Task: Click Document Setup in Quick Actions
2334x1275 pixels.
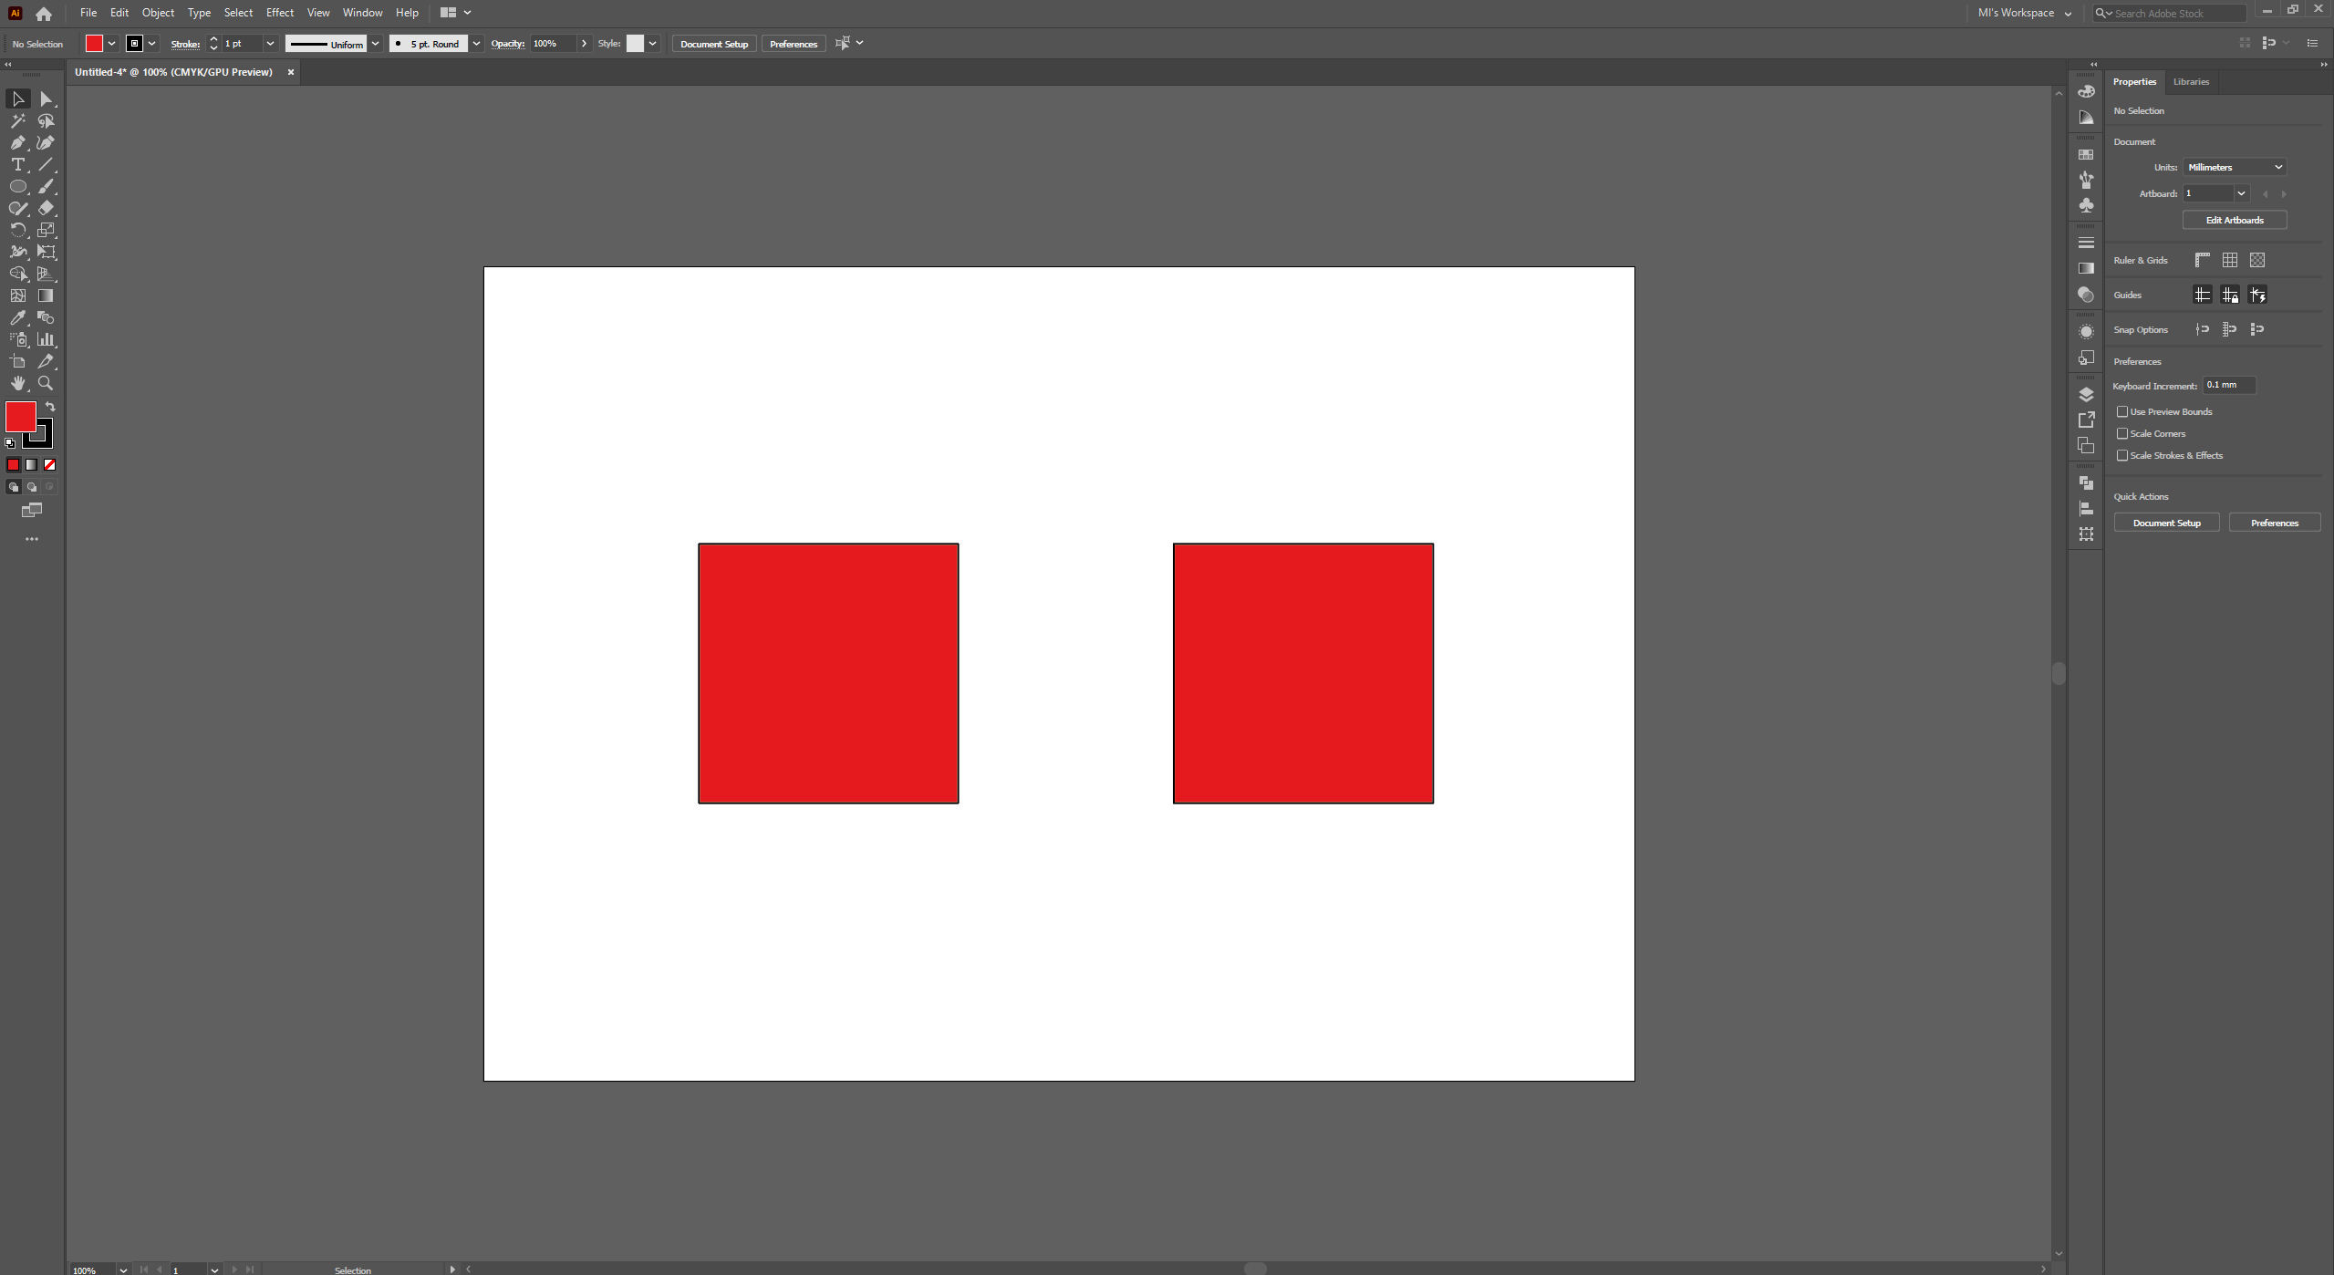Action: coord(2166,523)
